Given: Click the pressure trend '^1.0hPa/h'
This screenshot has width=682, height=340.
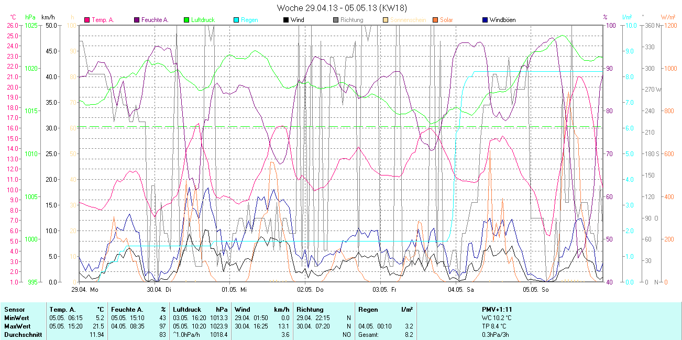Looking at the screenshot, I should point(186,335).
